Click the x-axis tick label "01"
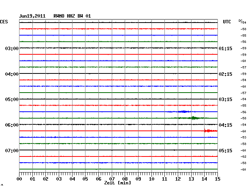The height and width of the screenshot is (189, 248). (x=32, y=179)
